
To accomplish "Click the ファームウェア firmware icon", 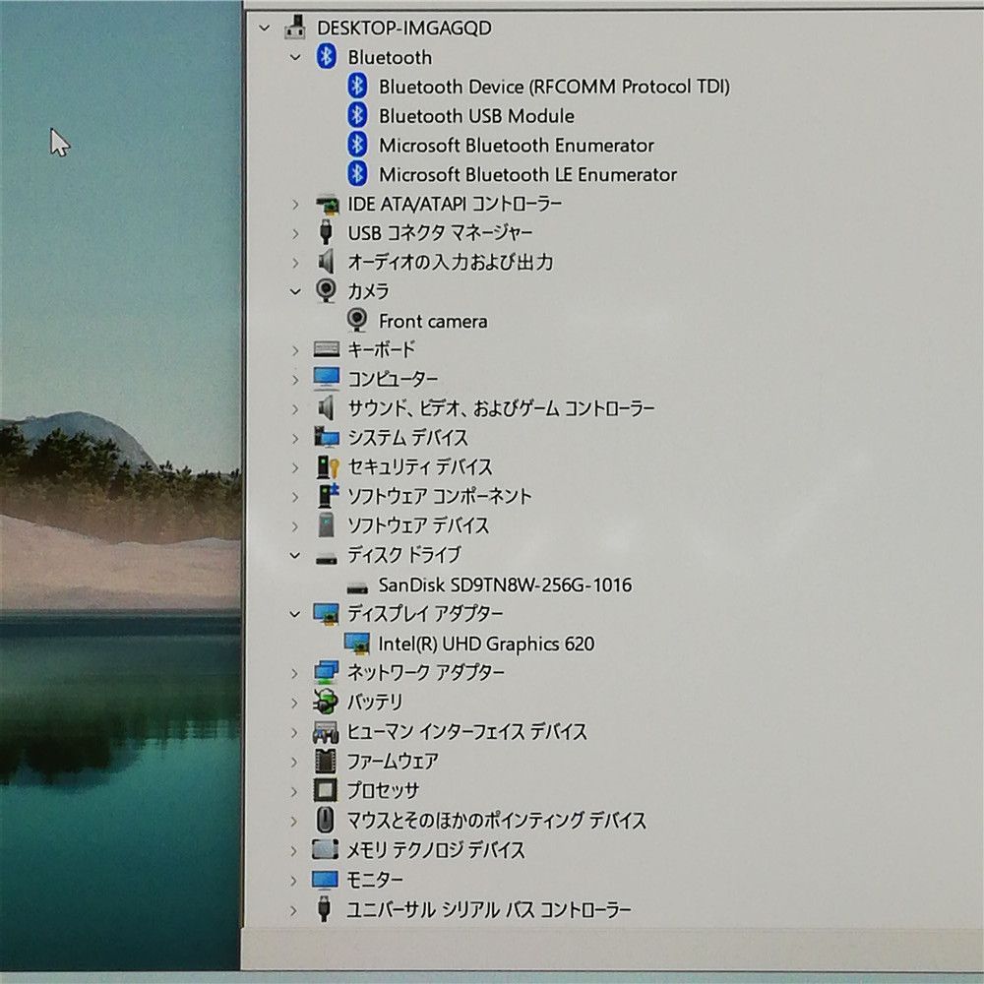I will point(326,761).
